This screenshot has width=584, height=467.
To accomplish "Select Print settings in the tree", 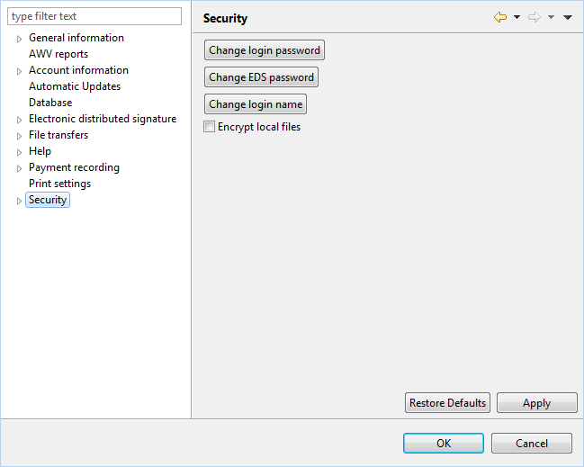I will coord(59,184).
